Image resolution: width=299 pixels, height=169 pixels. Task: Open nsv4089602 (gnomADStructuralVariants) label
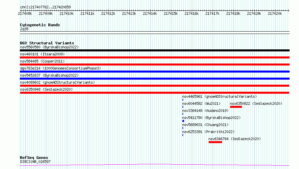pos(57,82)
